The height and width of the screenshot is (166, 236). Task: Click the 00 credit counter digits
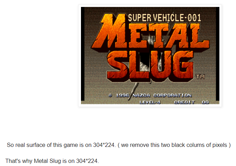206,102
